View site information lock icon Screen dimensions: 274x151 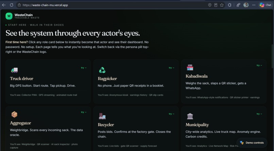tap(19, 5)
